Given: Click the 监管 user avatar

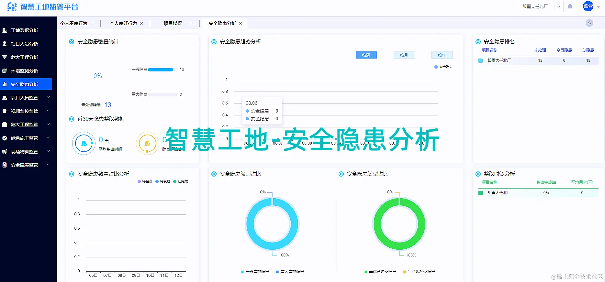Looking at the screenshot, I should pyautogui.click(x=588, y=6).
